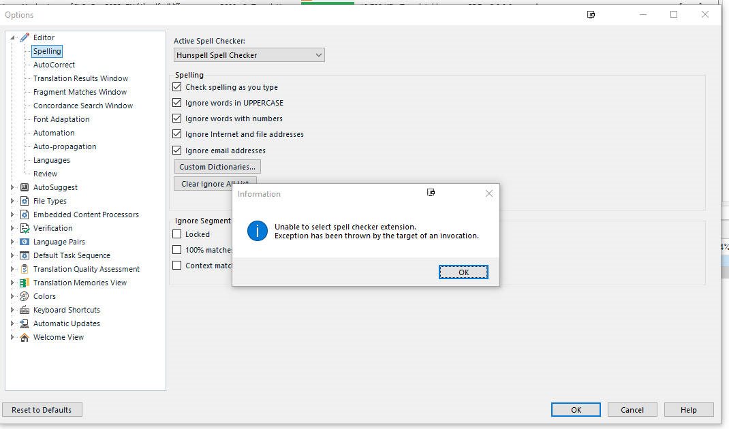
Task: Open Translation Results Window settings
Action: click(x=80, y=78)
